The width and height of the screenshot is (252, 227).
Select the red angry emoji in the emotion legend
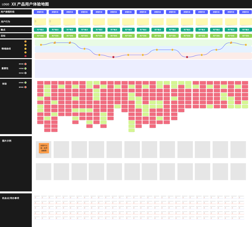(25, 56)
